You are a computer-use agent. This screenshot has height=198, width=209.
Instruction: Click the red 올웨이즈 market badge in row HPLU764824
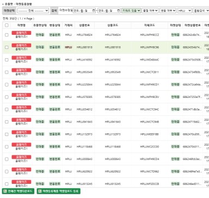(21, 33)
